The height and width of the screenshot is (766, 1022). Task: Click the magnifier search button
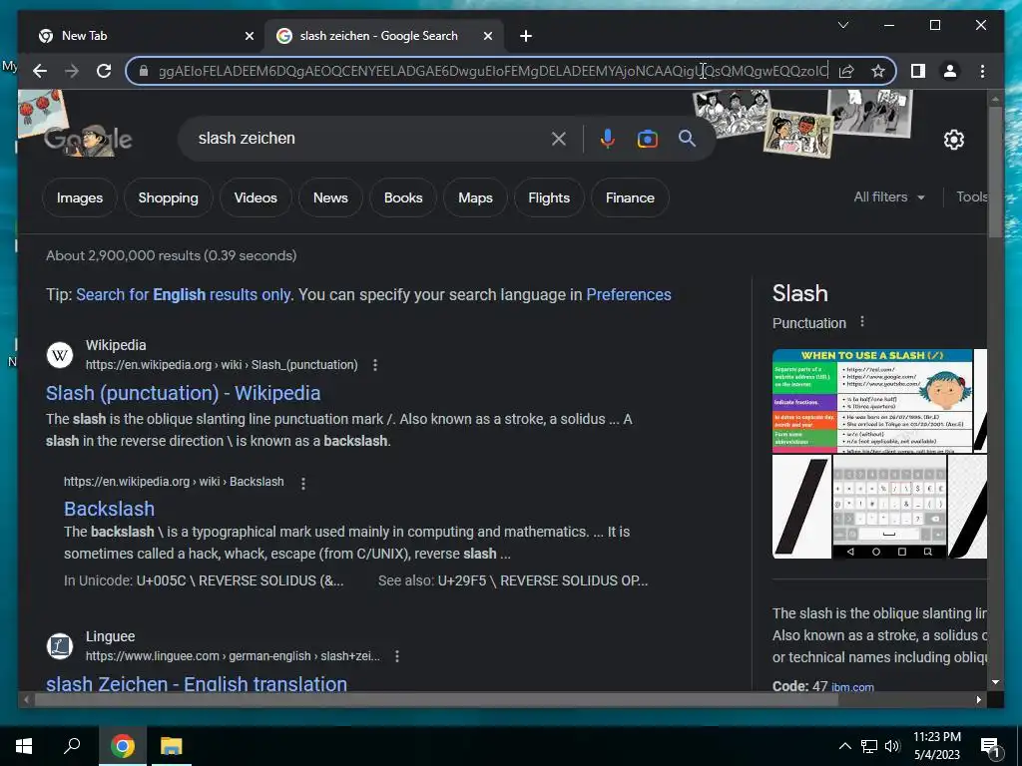click(687, 138)
